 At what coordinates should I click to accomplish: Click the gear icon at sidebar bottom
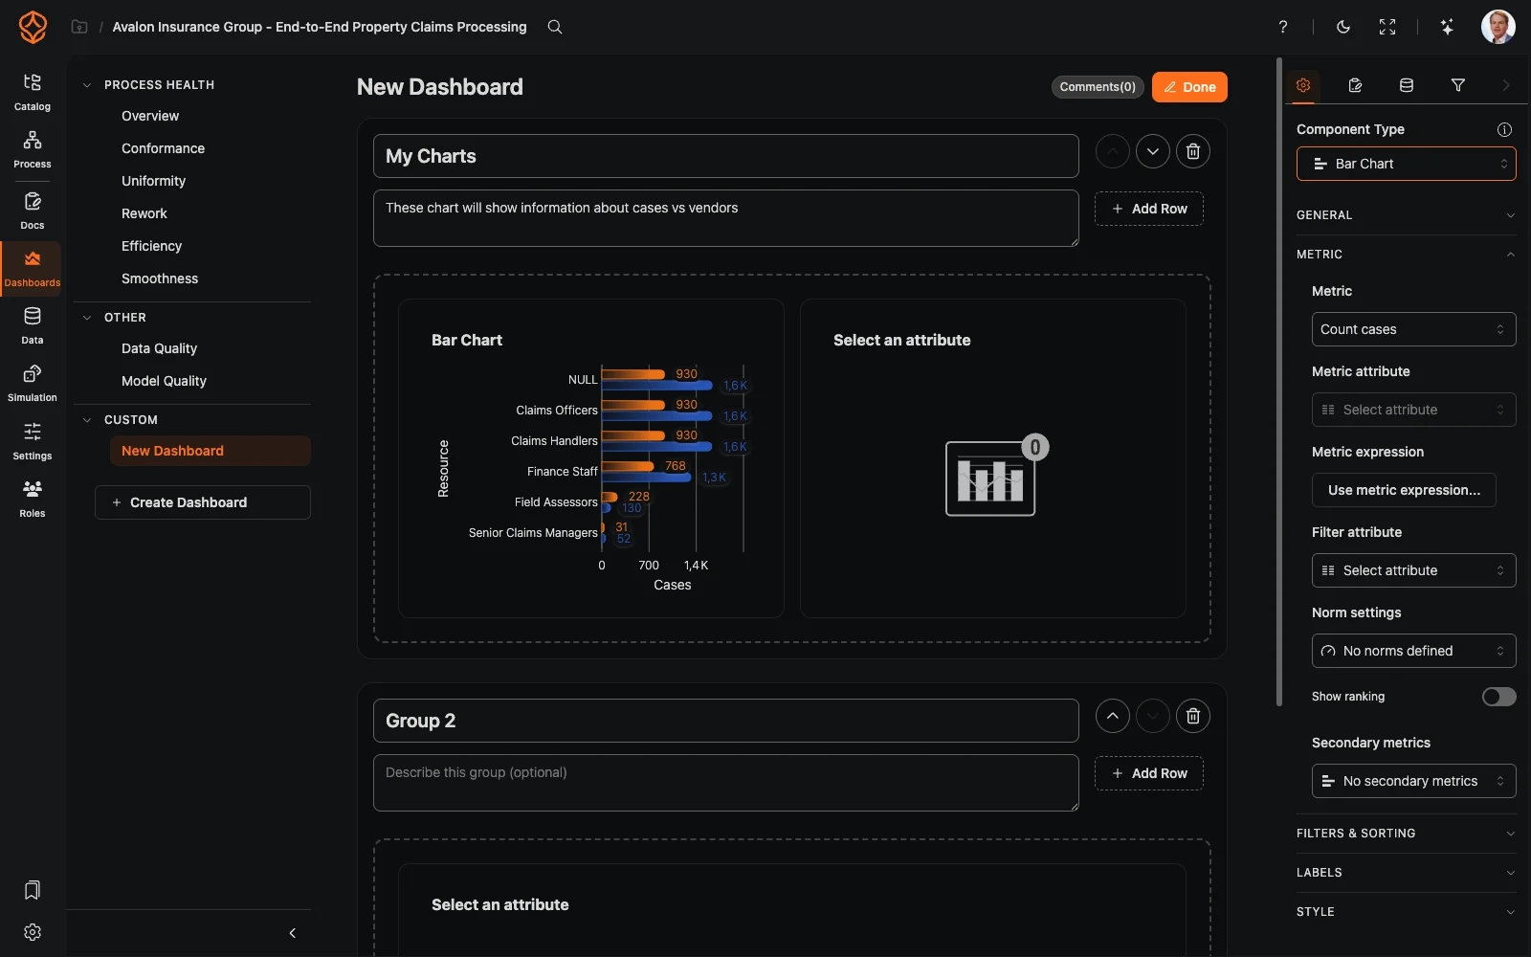tap(33, 932)
